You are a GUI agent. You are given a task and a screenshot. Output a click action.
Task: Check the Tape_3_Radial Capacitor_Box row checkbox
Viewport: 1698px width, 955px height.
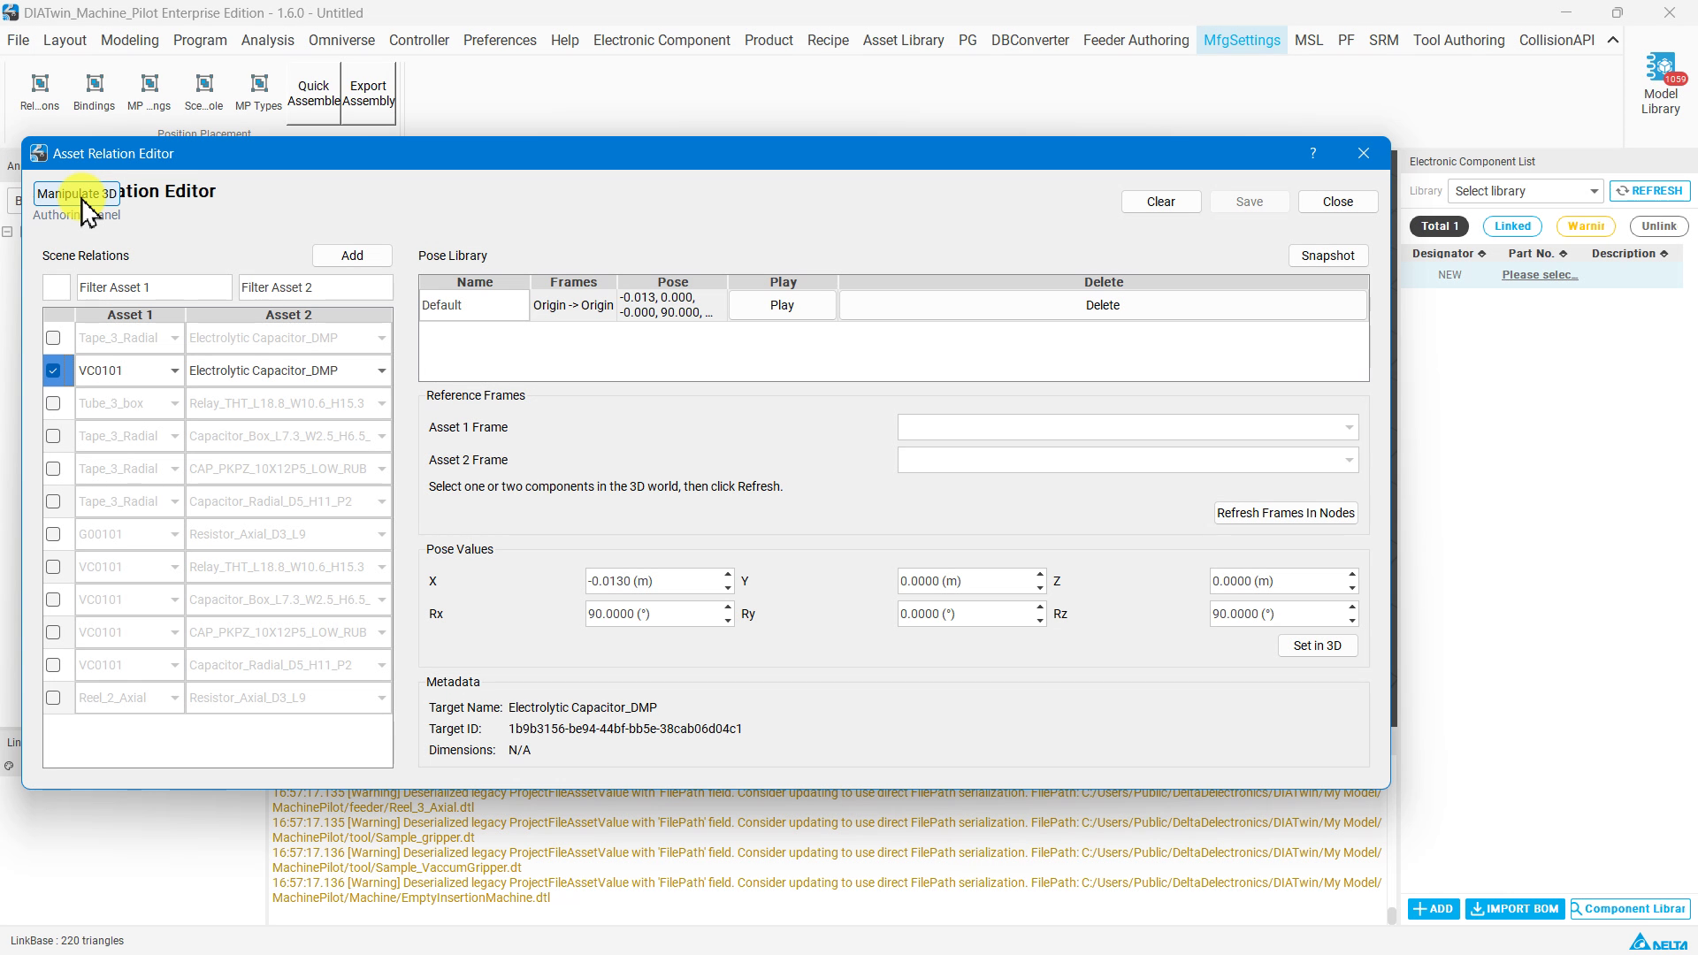point(53,436)
